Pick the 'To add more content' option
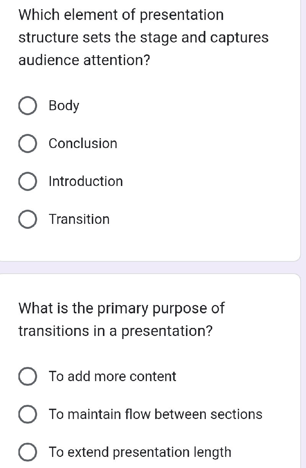The height and width of the screenshot is (468, 306). 27,377
